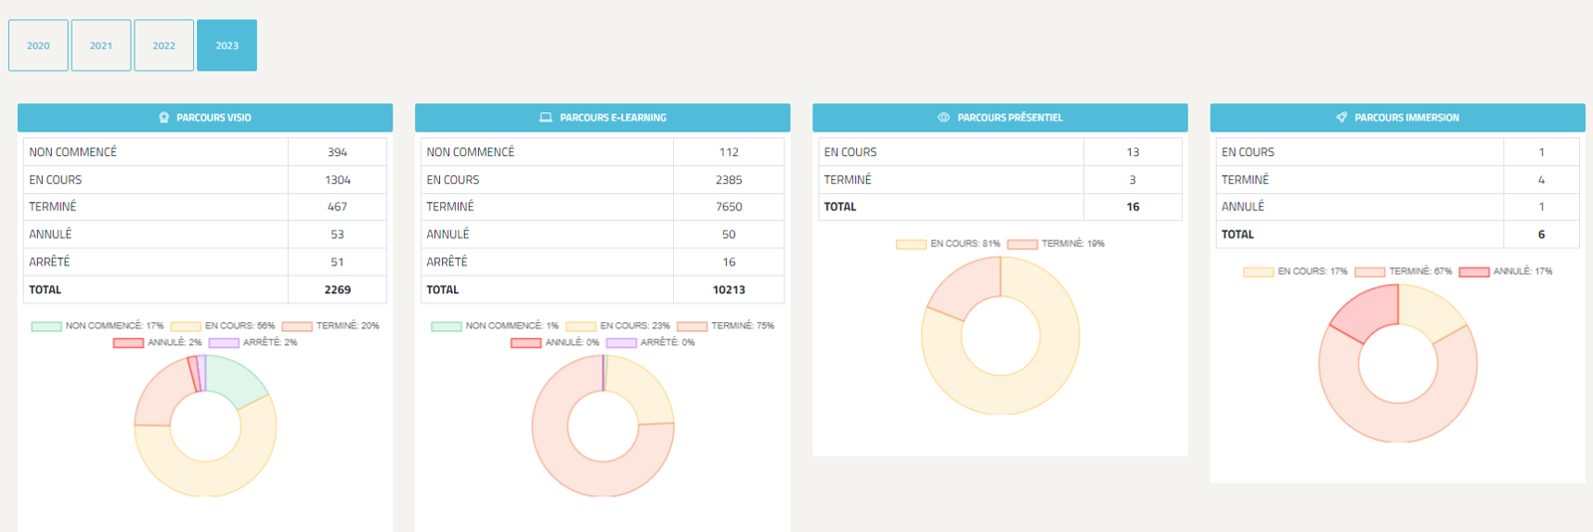Click the En cours row in Visio table

click(204, 180)
